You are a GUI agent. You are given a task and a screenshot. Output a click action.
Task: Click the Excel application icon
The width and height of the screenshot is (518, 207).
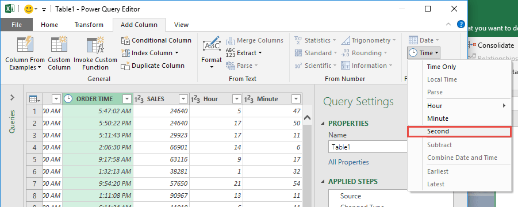[x=10, y=9]
